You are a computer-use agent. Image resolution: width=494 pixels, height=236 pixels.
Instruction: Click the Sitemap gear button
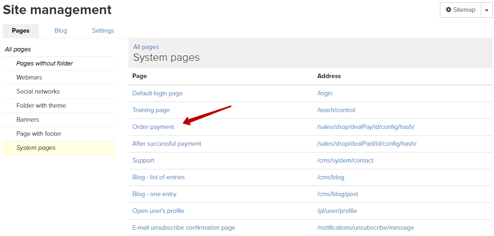coord(460,10)
